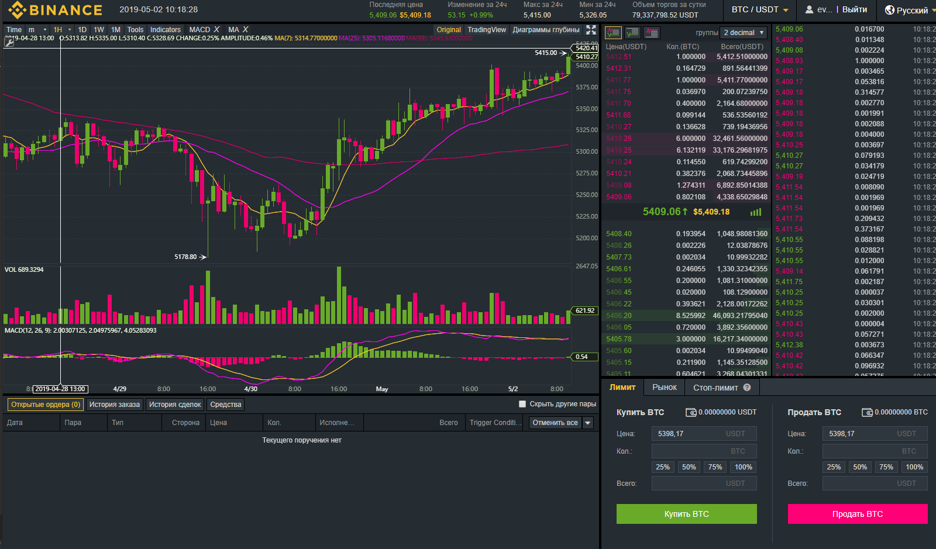Open the Indicators menu
The width and height of the screenshot is (936, 549).
coord(166,30)
